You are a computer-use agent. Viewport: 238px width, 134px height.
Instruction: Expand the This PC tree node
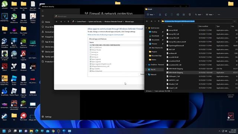pos(146,70)
